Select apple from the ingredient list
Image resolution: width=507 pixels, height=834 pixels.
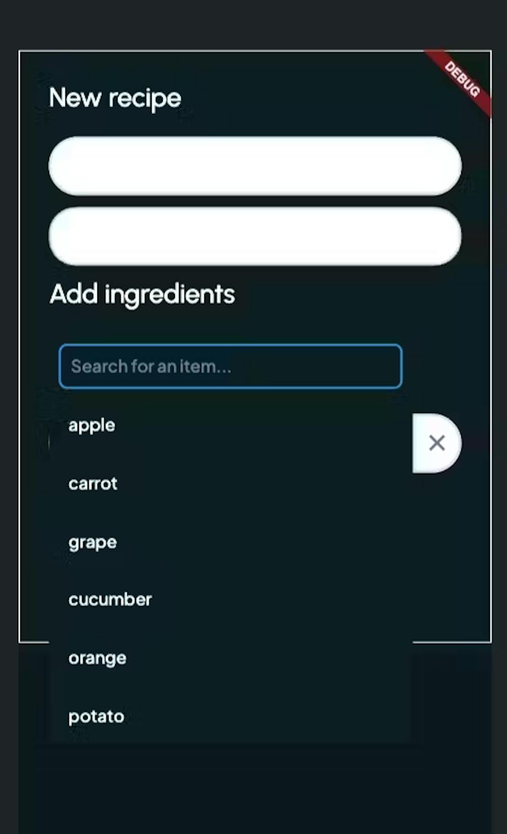(x=92, y=425)
